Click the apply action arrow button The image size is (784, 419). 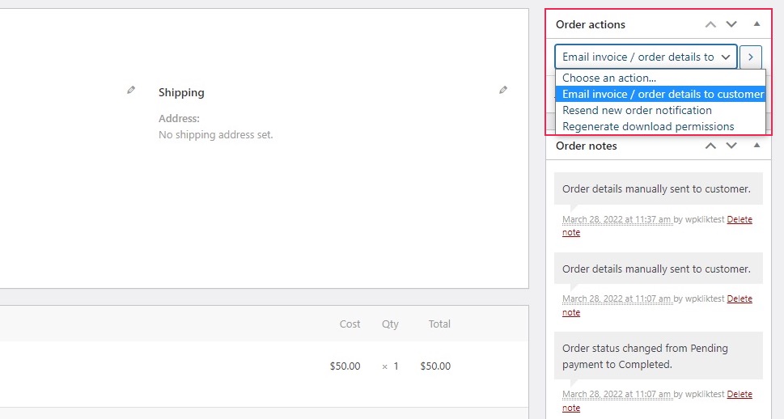pos(751,57)
